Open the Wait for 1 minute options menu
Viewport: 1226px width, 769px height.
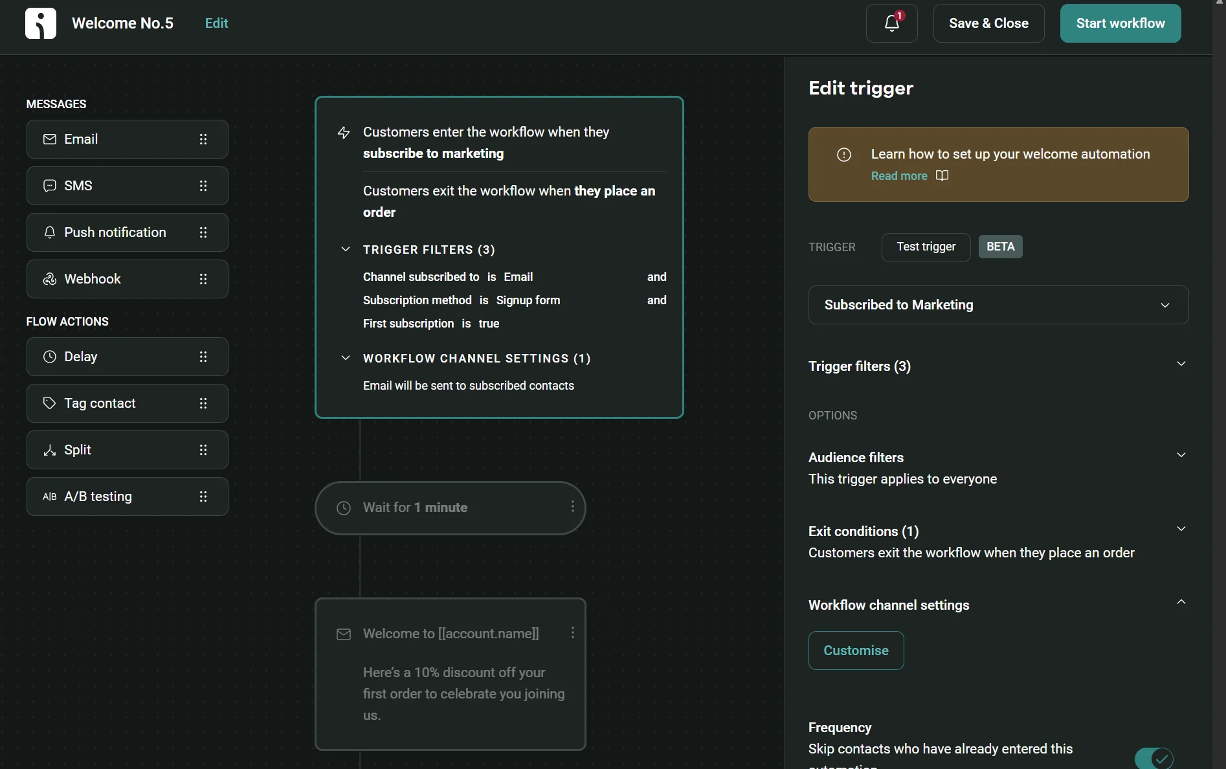[572, 507]
